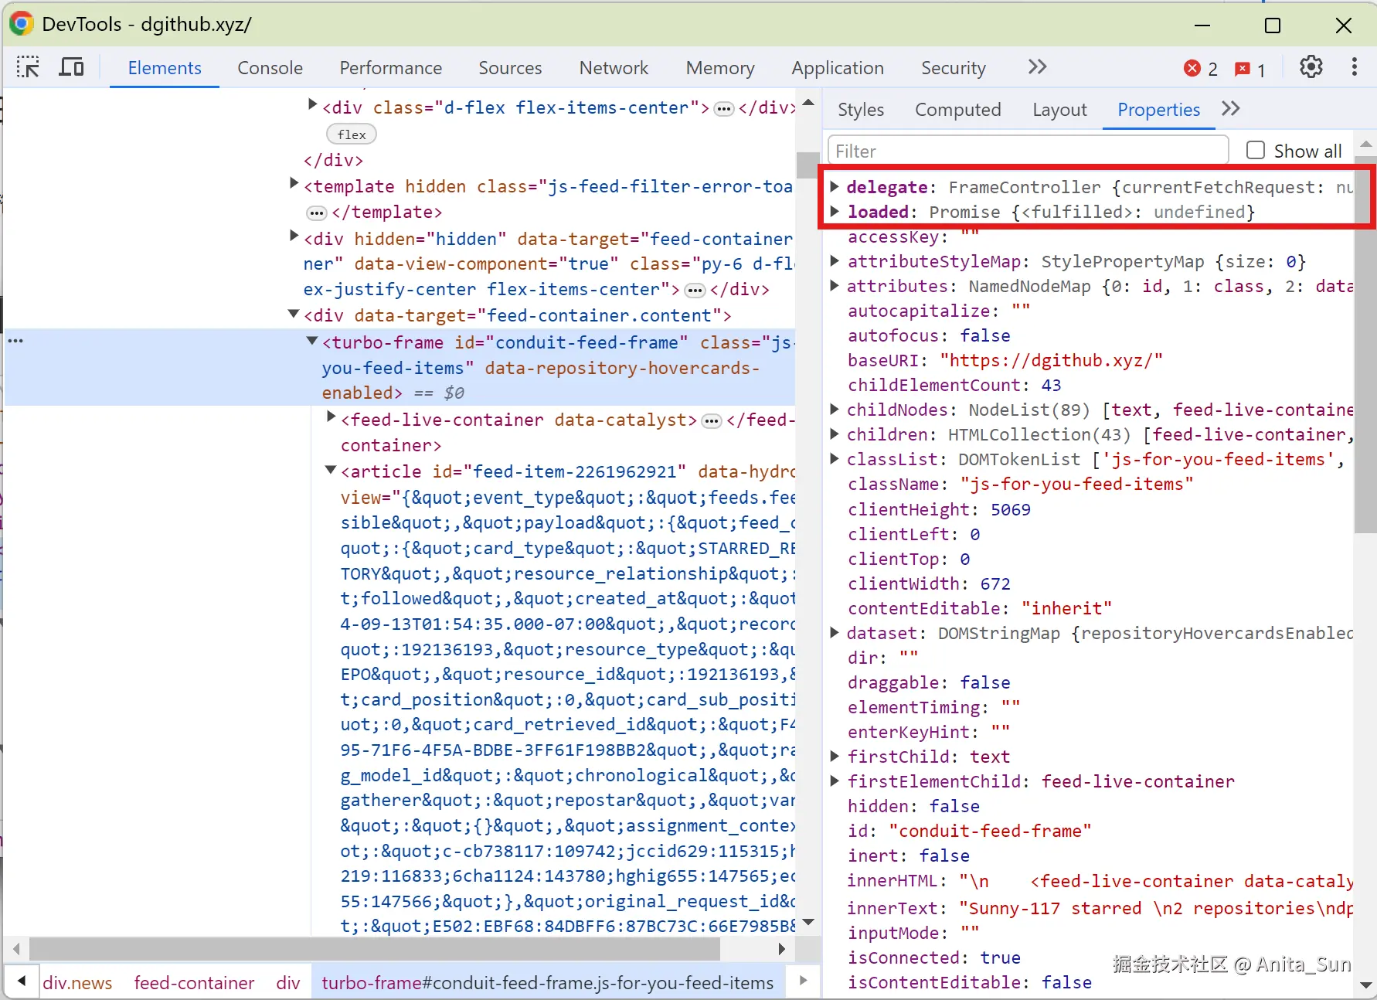Click the Elements panel vertical scrollbar thumb

coord(808,164)
